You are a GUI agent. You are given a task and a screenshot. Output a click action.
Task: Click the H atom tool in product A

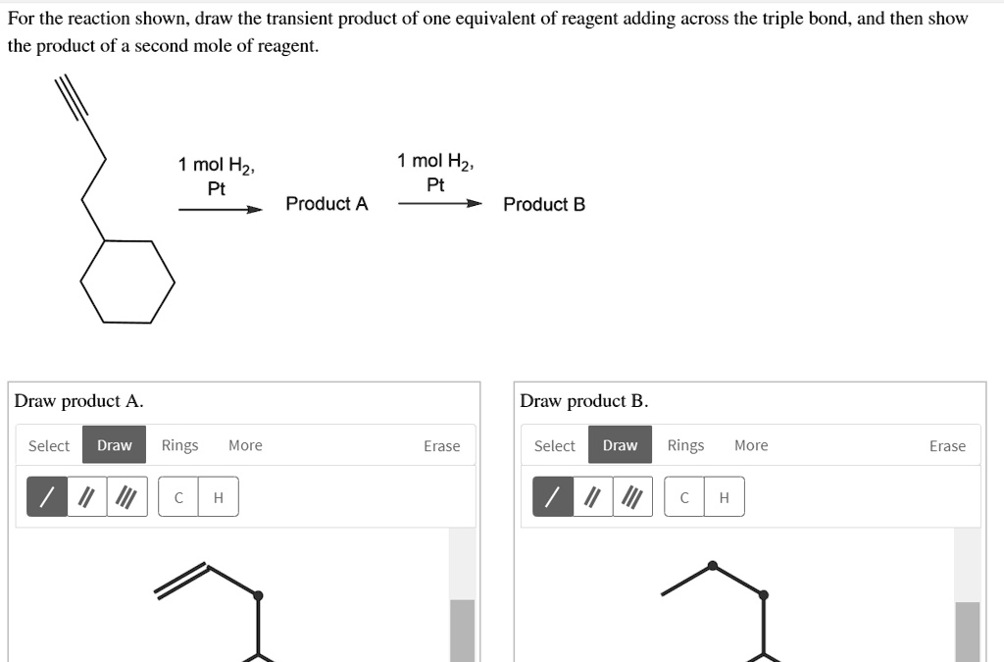(x=218, y=497)
